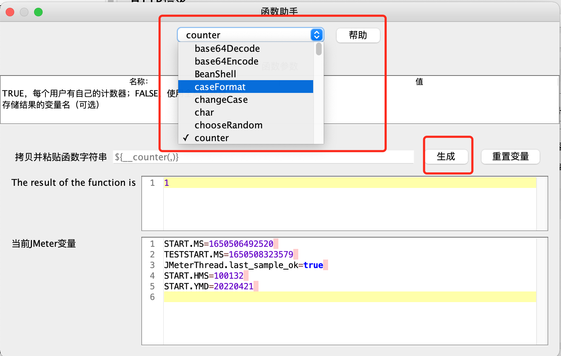The width and height of the screenshot is (561, 356).
Task: Click the START.YMD=20220421 line
Action: coord(209,287)
